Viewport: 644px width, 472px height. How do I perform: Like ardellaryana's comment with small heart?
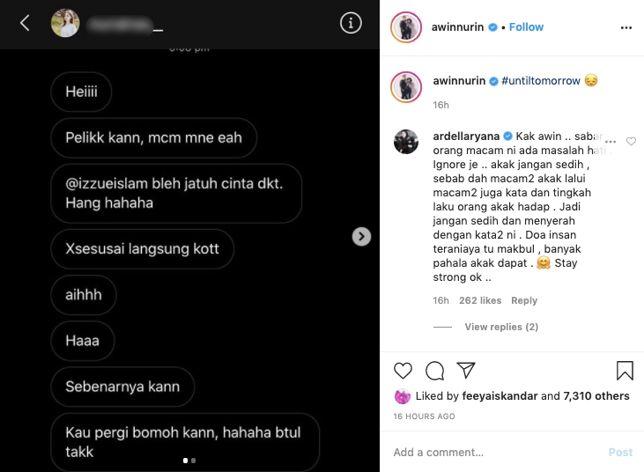coord(631,141)
